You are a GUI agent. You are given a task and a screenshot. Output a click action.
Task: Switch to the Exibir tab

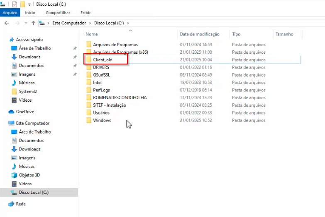[x=86, y=12]
